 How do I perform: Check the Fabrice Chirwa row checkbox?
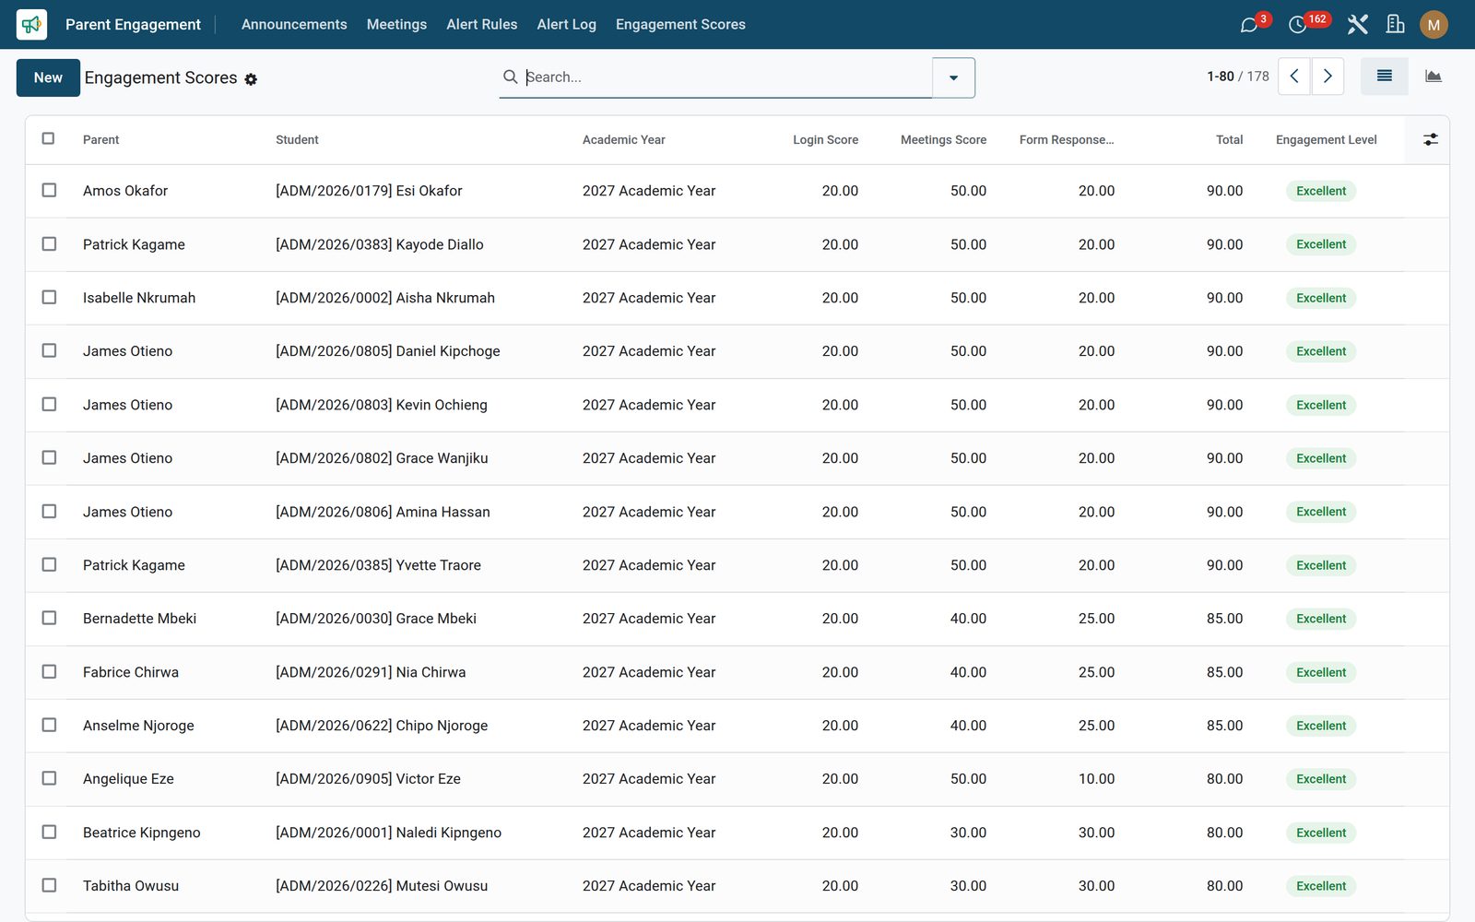click(49, 671)
